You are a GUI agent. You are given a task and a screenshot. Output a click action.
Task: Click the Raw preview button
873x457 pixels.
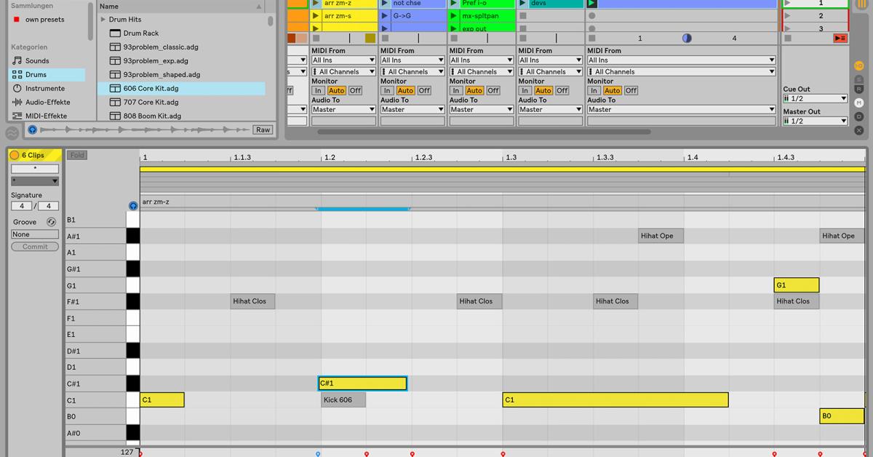point(263,130)
